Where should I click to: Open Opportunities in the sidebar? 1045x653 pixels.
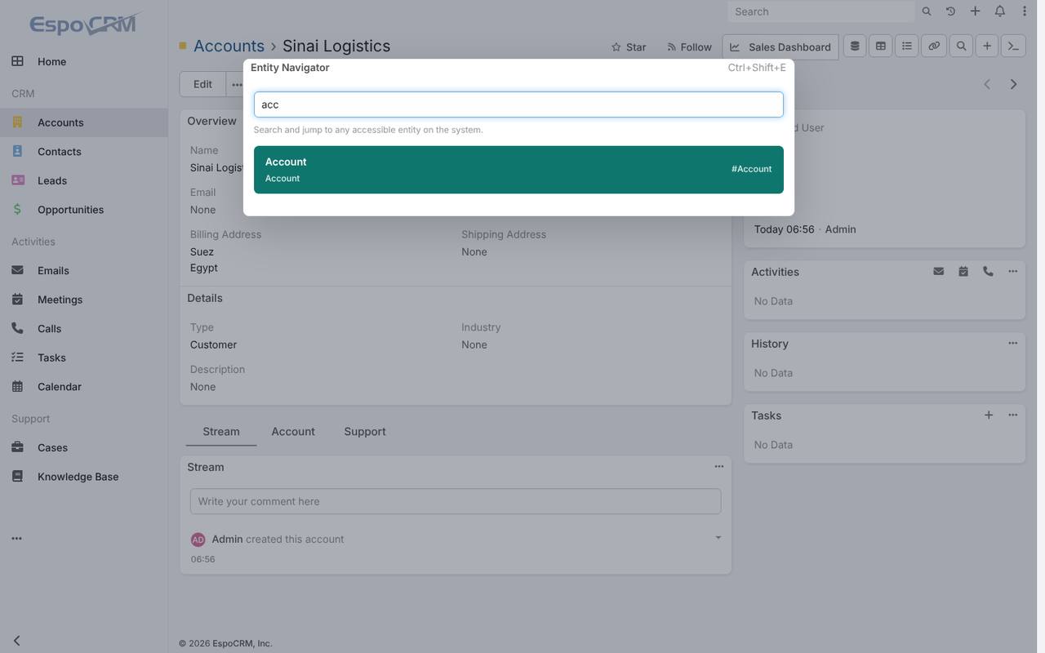pos(84,210)
